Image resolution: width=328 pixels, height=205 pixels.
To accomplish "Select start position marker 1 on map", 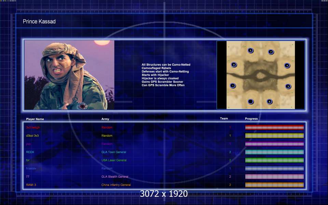I will (x=233, y=86).
